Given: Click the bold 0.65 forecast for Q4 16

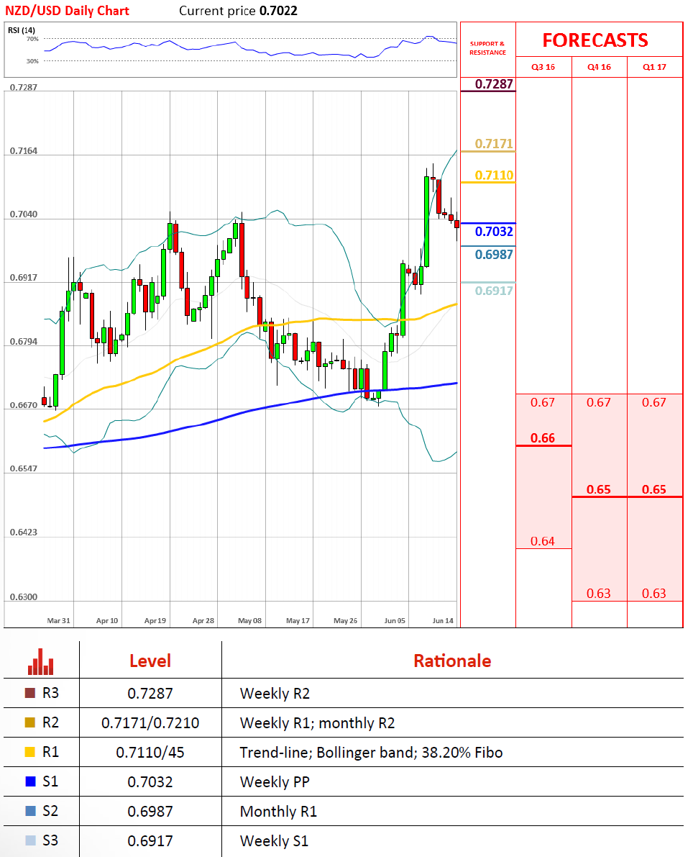Looking at the screenshot, I should tap(599, 489).
